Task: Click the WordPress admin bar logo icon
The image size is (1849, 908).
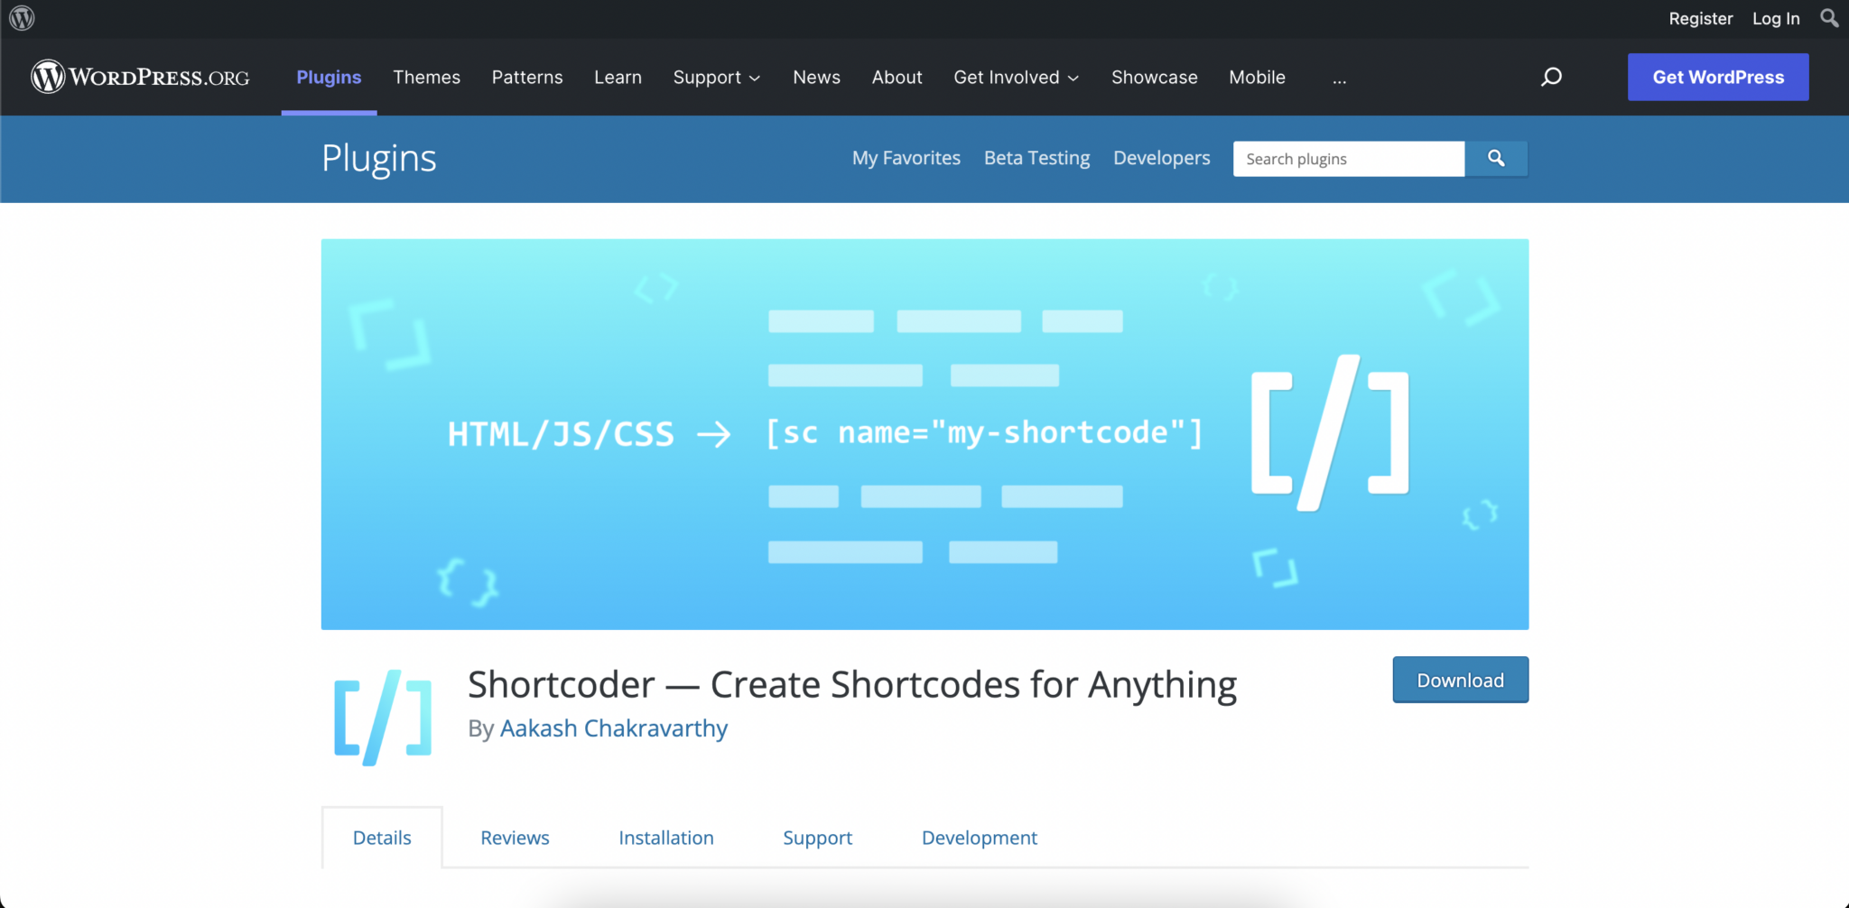Action: tap(22, 18)
